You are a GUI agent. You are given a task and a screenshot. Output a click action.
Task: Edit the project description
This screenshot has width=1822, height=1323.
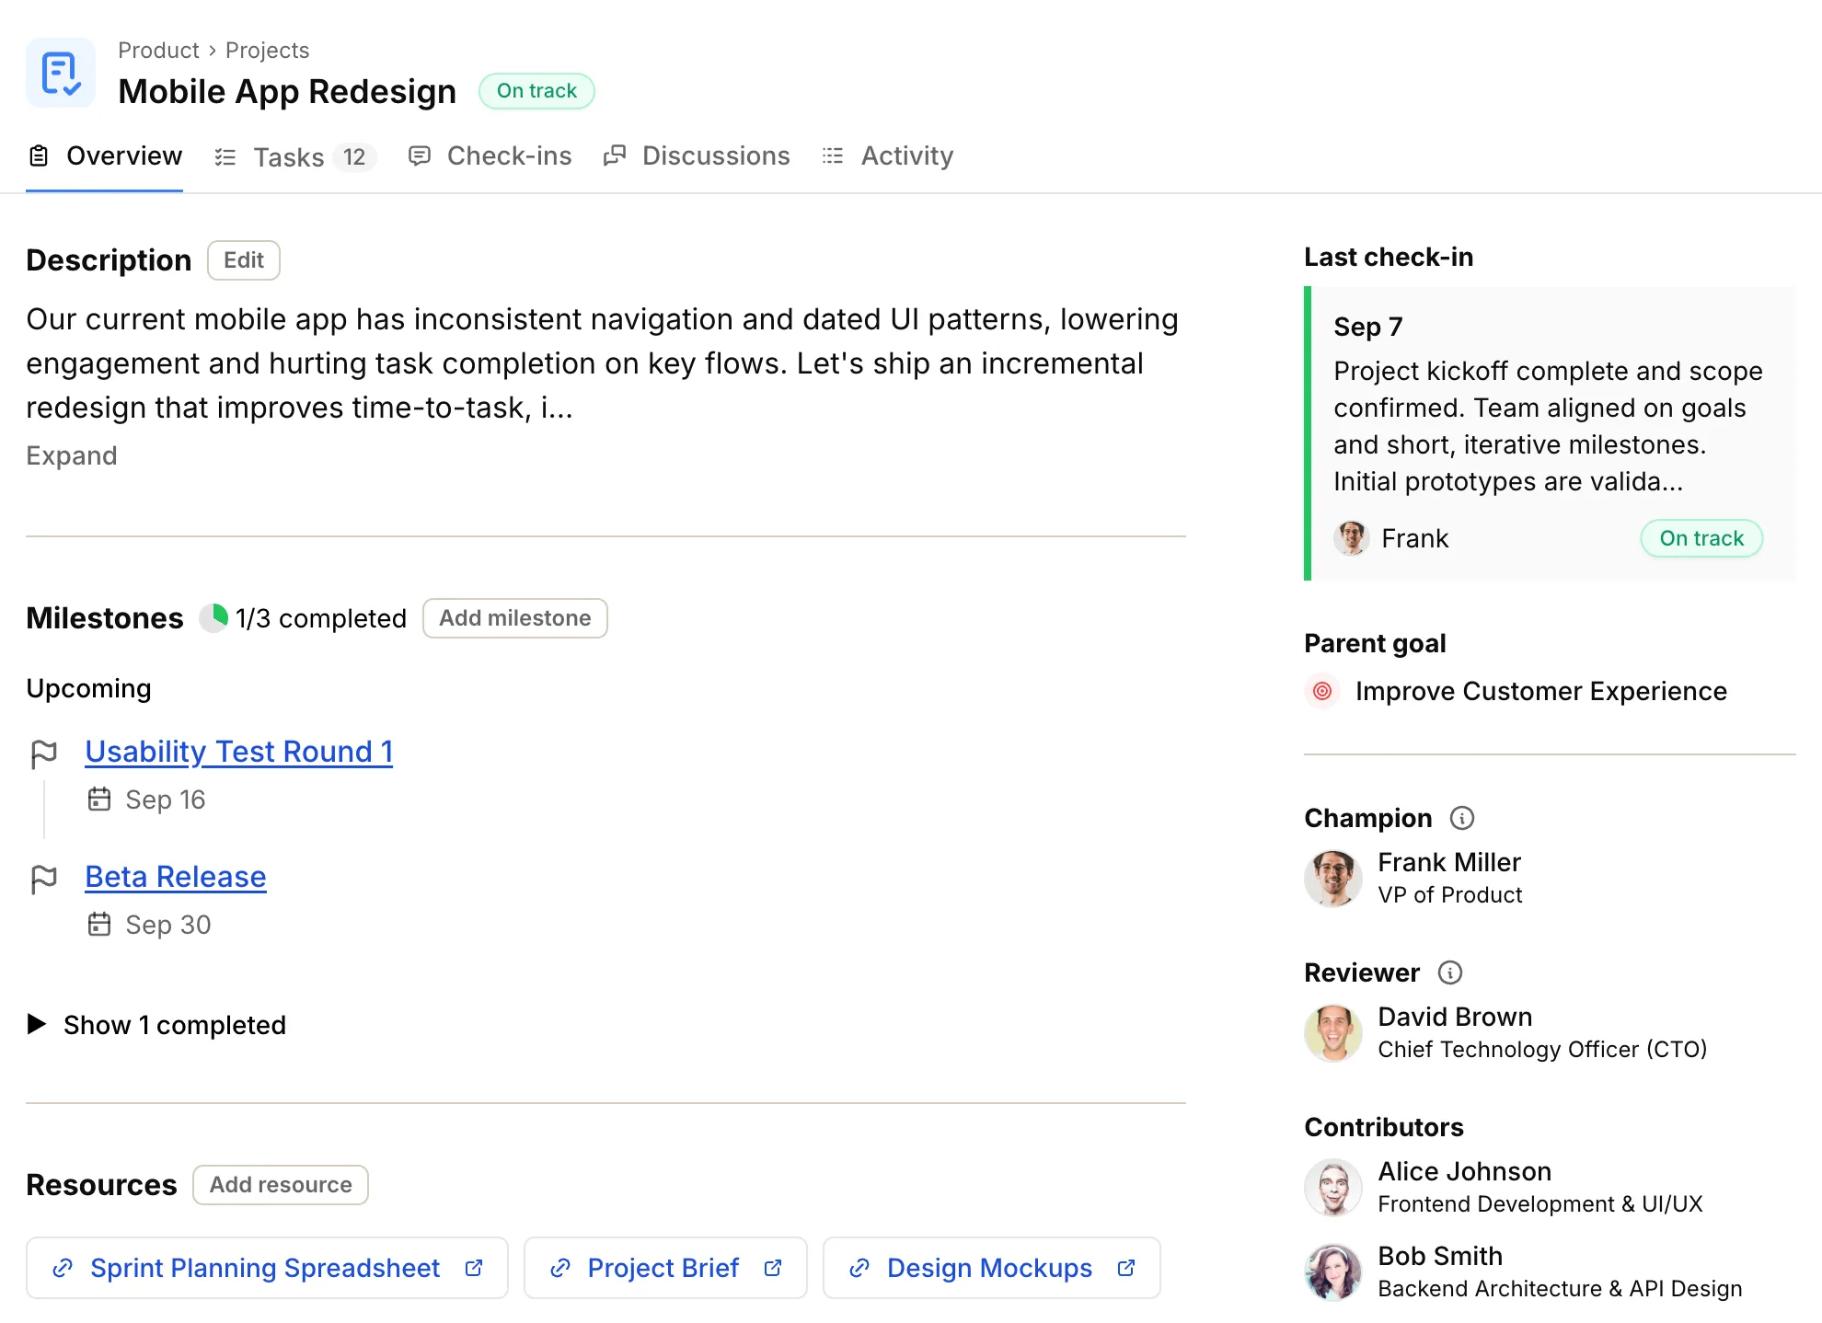pyautogui.click(x=243, y=260)
